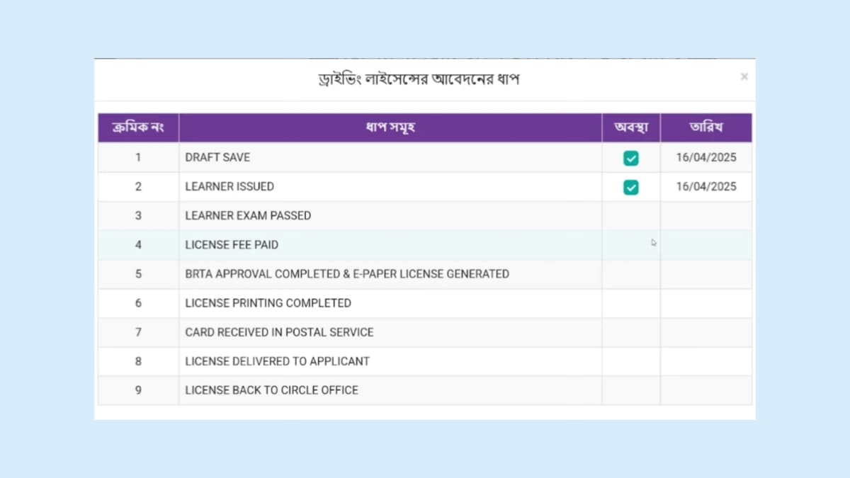Click the LEARNER ISSUED step label
The height and width of the screenshot is (478, 850).
pos(228,187)
